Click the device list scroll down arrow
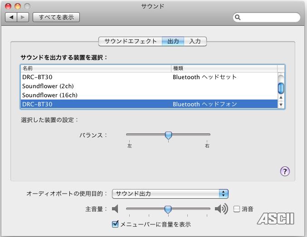 281,104
